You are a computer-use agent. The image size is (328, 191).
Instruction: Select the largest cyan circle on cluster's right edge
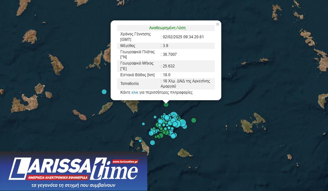(182, 123)
